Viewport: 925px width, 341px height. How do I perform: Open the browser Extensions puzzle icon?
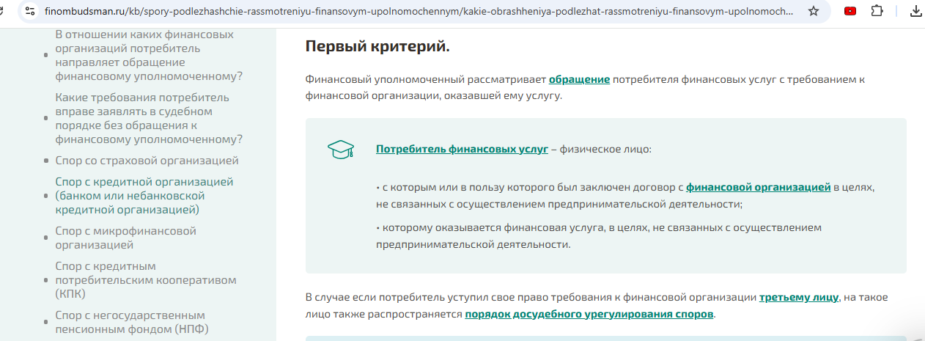coord(877,11)
